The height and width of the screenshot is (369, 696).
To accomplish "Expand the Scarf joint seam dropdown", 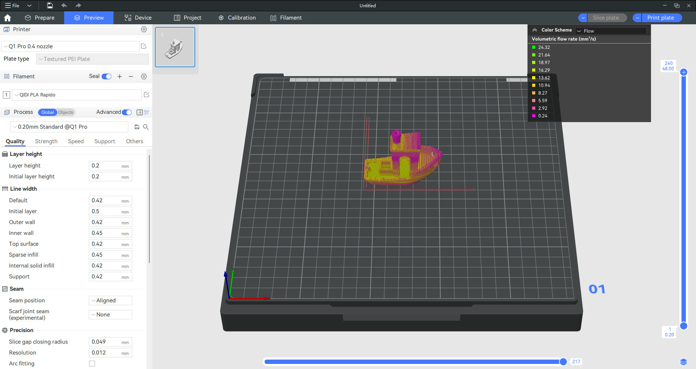I will (x=110, y=315).
